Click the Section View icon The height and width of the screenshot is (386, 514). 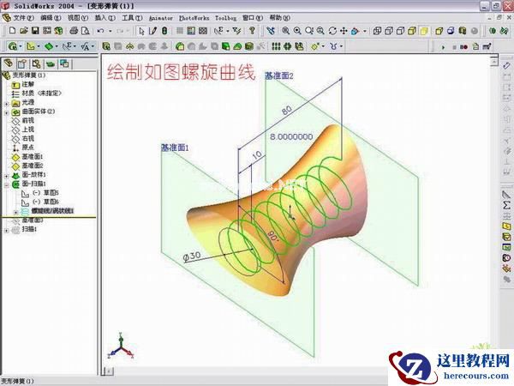click(463, 31)
